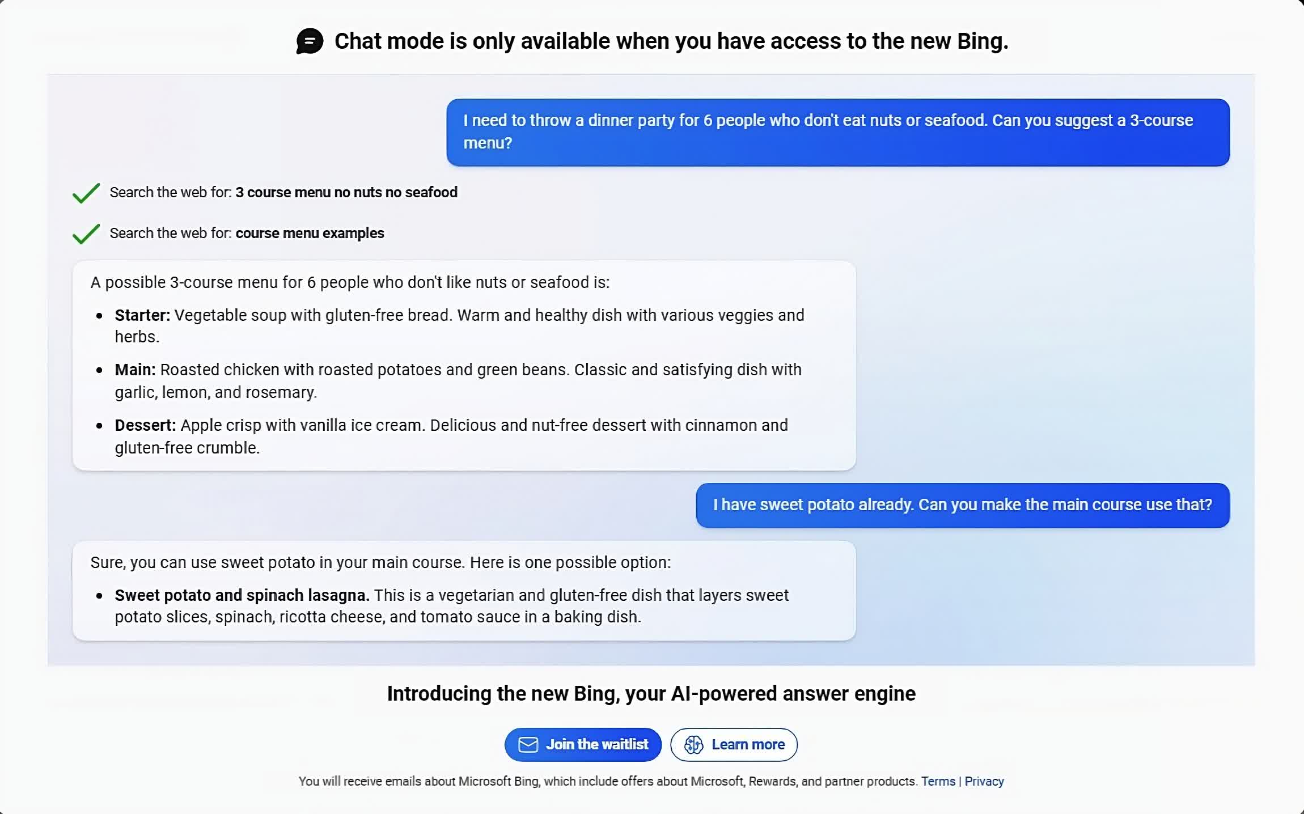Open the Privacy link

pyautogui.click(x=984, y=781)
